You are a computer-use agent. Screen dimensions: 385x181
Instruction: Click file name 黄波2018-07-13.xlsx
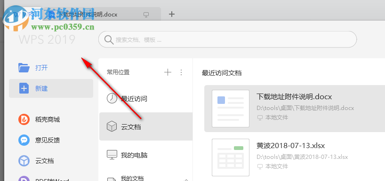click(291, 146)
